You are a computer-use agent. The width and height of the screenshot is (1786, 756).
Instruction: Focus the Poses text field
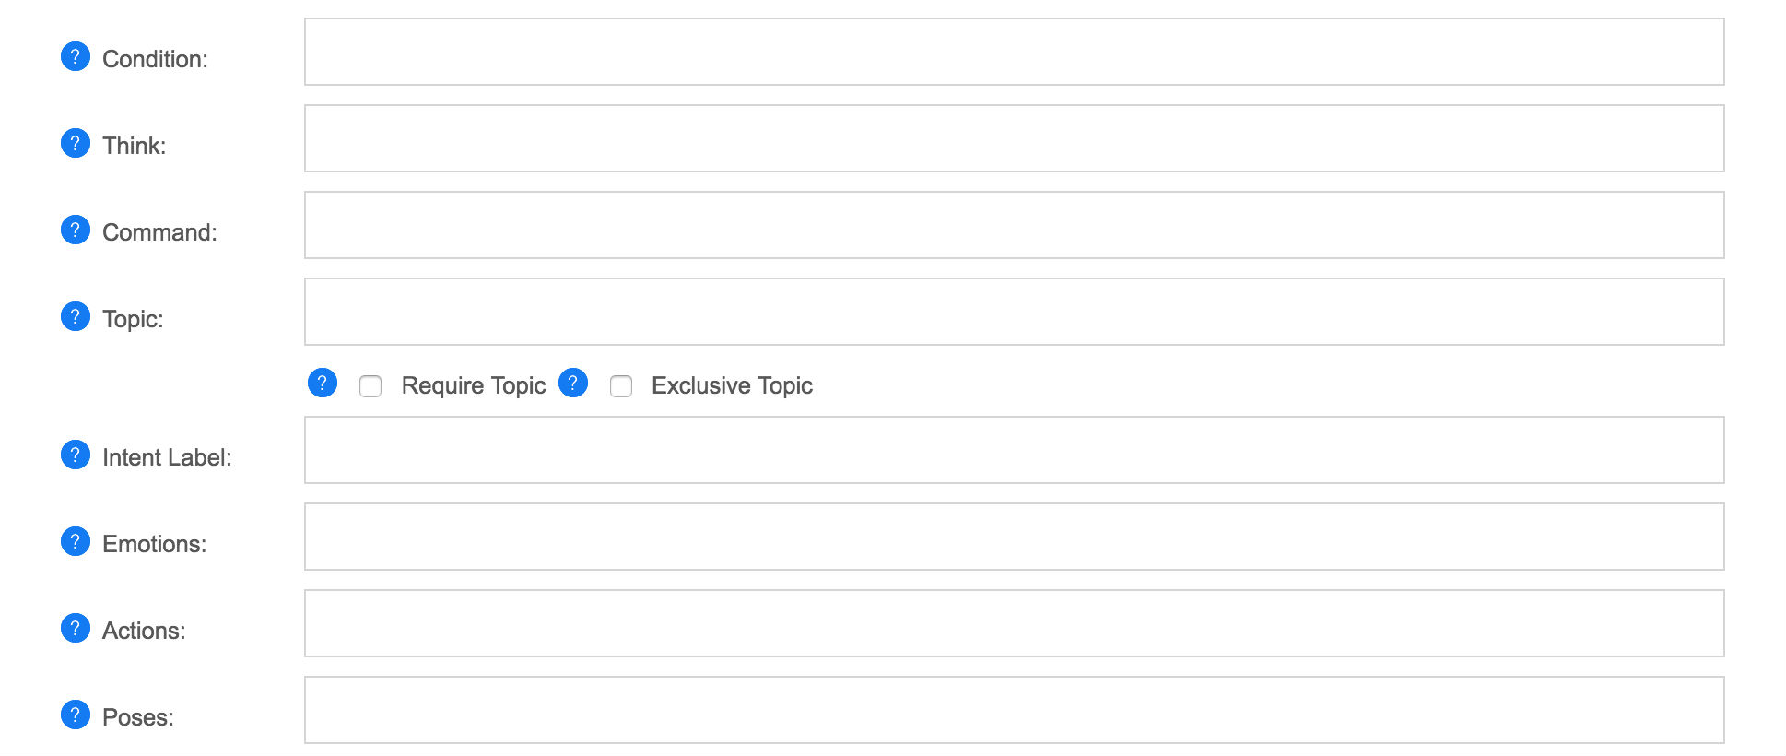(1015, 710)
